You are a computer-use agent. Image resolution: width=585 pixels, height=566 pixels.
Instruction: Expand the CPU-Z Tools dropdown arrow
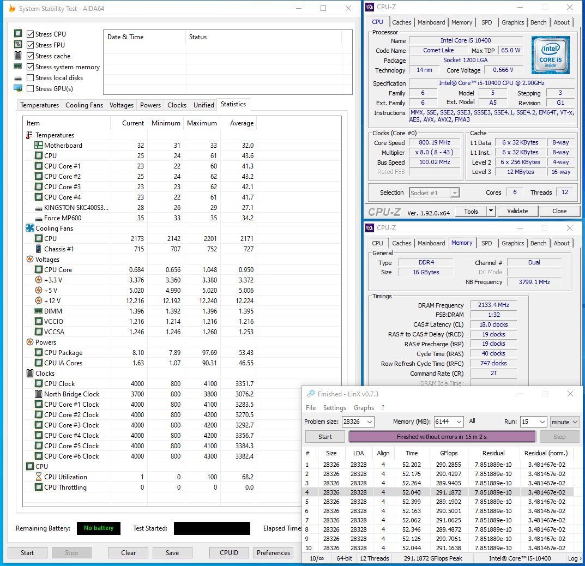(x=491, y=211)
